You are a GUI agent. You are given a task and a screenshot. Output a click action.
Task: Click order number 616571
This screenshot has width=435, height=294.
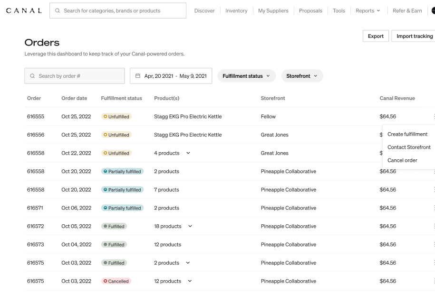click(35, 208)
